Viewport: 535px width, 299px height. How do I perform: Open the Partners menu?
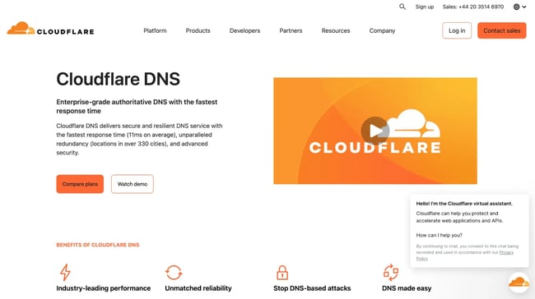[291, 30]
